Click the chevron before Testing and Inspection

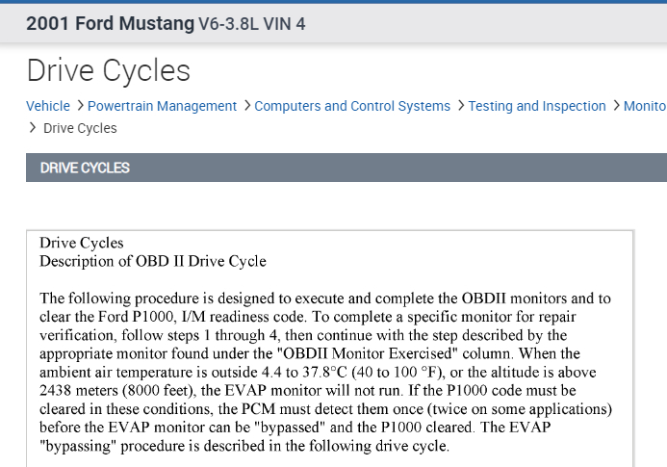(x=461, y=106)
